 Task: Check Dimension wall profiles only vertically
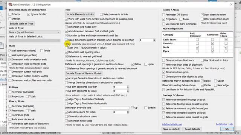tap(10, 81)
